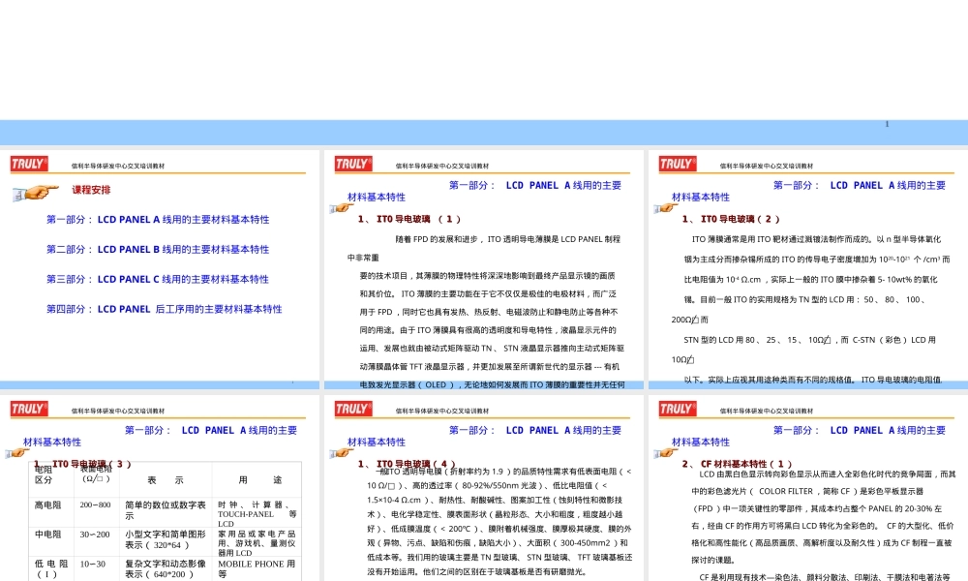The height and width of the screenshot is (581, 968).
Task: Open the slide thumbnail with the resistance table
Action: coord(160,488)
